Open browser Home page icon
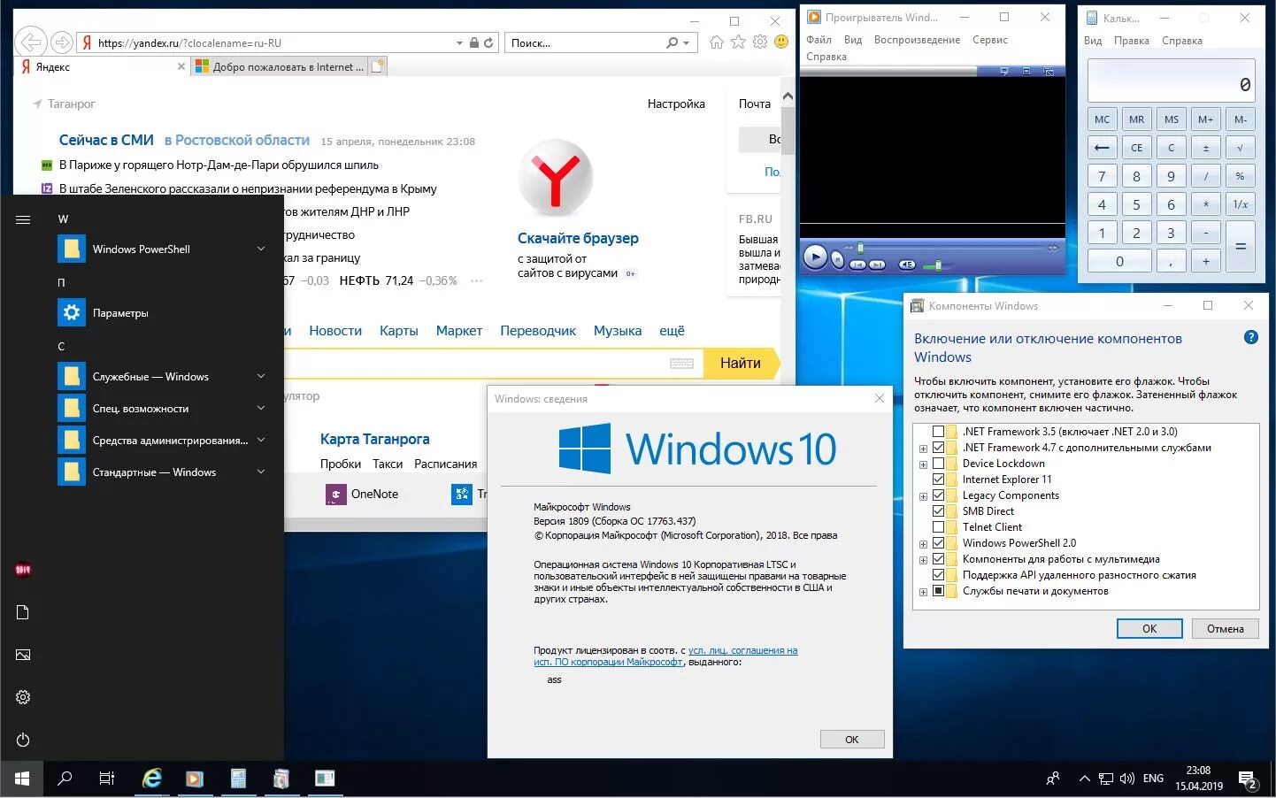Screen dimensions: 1276x798 point(717,42)
